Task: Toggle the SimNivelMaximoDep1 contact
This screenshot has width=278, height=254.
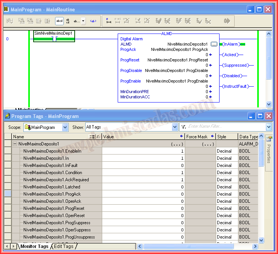Action: click(x=54, y=39)
